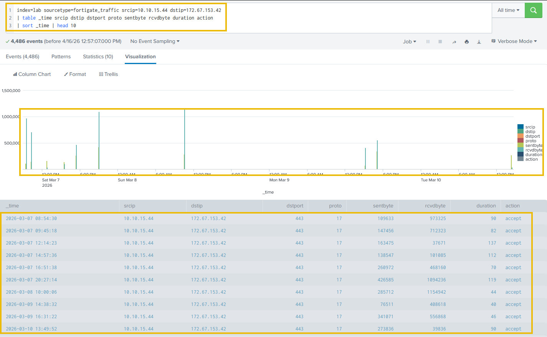
Task: Click the srcip legend color swatch
Action: click(x=521, y=127)
